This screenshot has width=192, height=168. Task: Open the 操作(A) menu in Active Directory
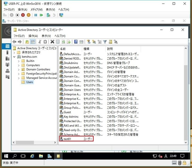pyautogui.click(x=33, y=36)
